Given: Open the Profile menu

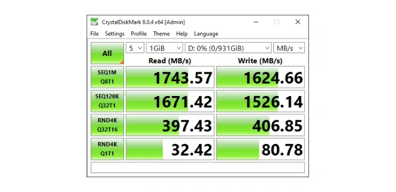Looking at the screenshot, I should [x=139, y=34].
